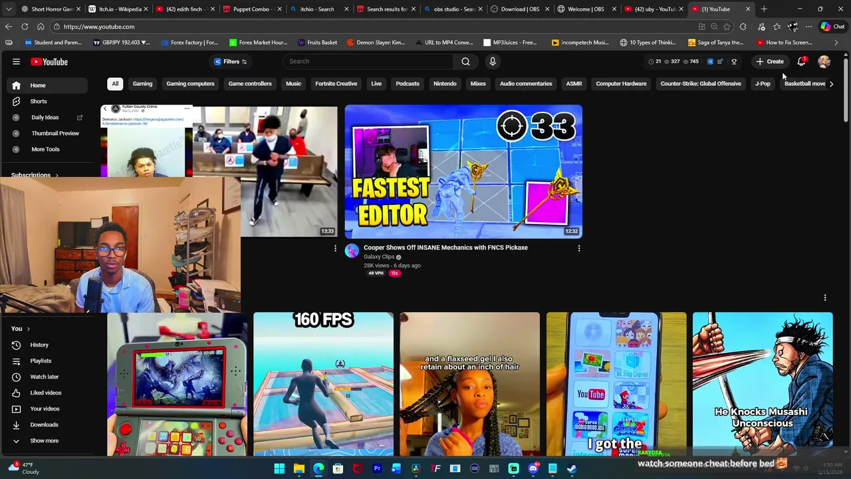Add this page to favorites star
This screenshot has width=851, height=479.
pyautogui.click(x=727, y=27)
